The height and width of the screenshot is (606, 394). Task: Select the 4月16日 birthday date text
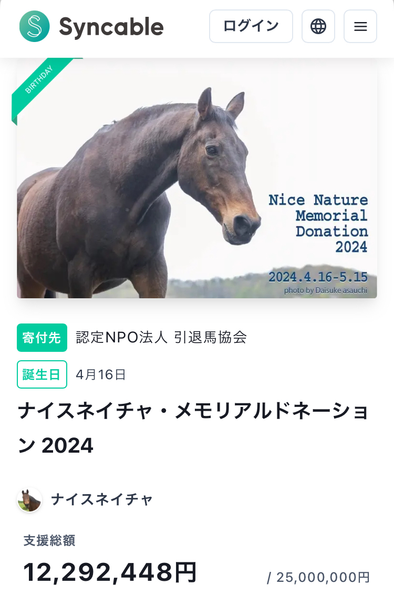[100, 374]
